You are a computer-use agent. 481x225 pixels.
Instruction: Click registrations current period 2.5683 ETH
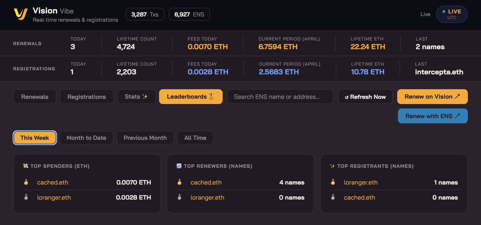coord(279,72)
